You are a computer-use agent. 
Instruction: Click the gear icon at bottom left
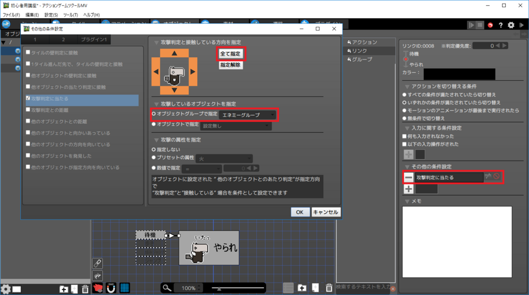[x=6, y=289]
